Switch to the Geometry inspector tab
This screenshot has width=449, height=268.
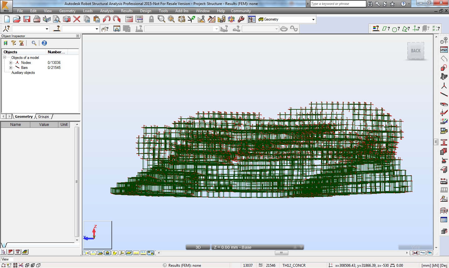point(24,117)
